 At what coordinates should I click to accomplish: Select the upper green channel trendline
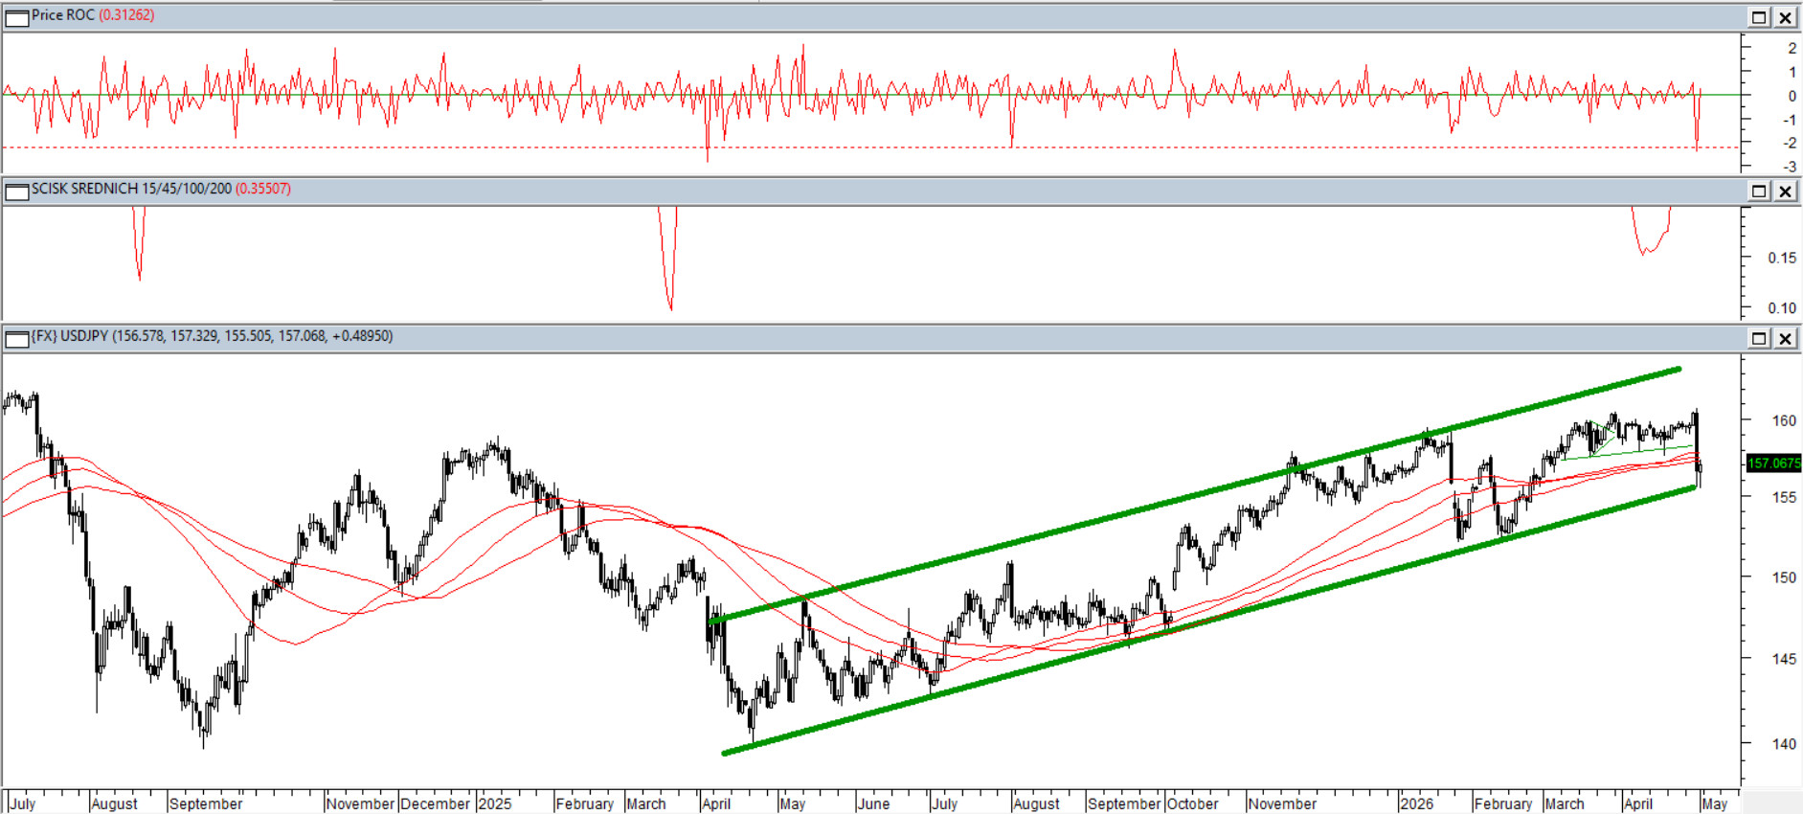pyautogui.click(x=1197, y=493)
